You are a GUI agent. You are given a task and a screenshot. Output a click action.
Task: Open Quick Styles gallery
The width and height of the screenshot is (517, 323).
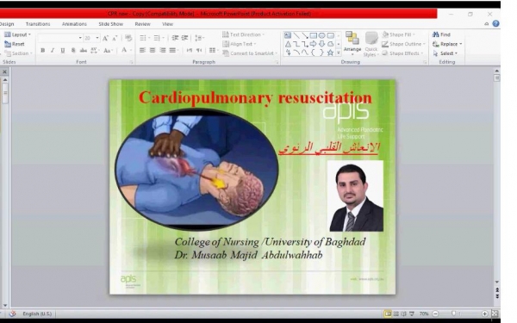[x=371, y=44]
